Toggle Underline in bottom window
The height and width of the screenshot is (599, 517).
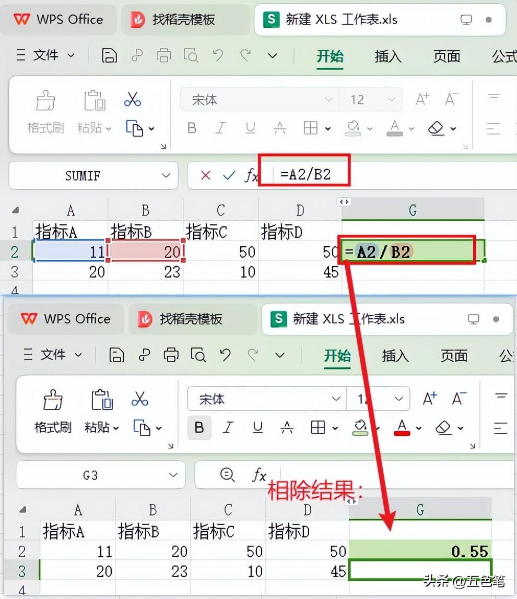pos(258,427)
